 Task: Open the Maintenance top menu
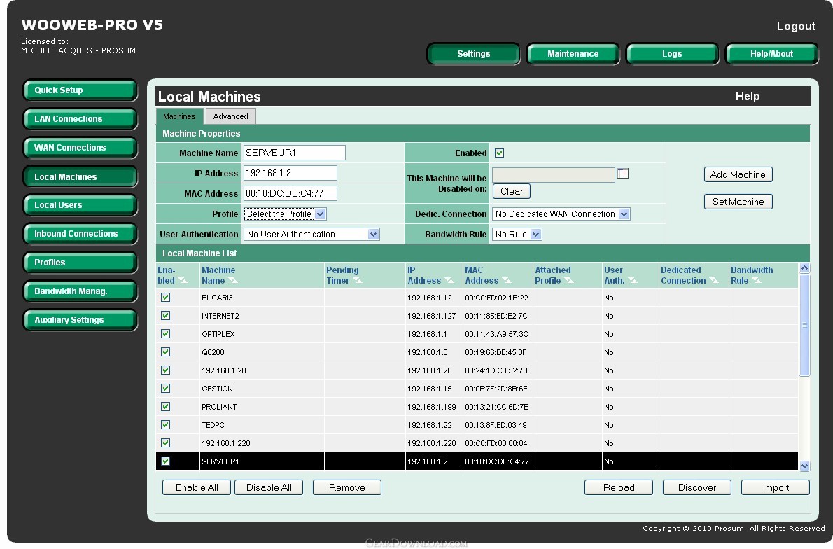point(573,54)
